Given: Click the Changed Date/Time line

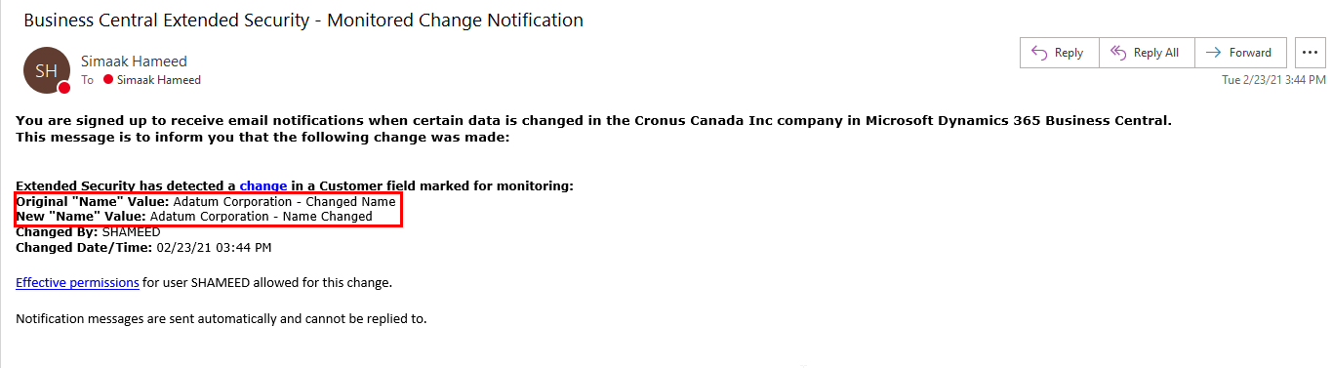Looking at the screenshot, I should [143, 248].
